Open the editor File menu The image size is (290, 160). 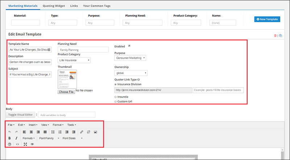[x=11, y=125]
